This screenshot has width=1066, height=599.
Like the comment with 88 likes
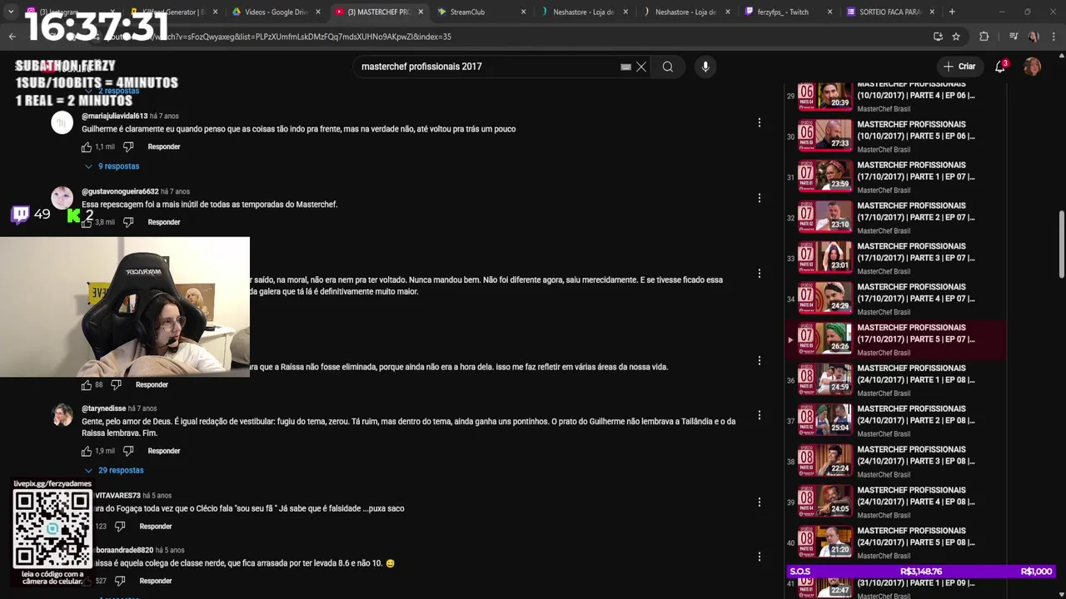point(87,384)
